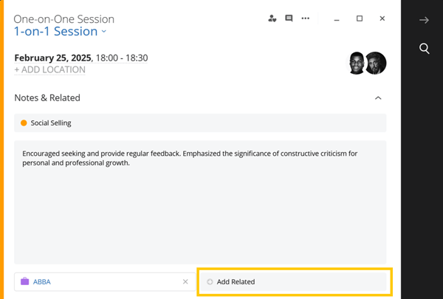
Task: Open the comments chat bubble icon
Action: coord(289,18)
